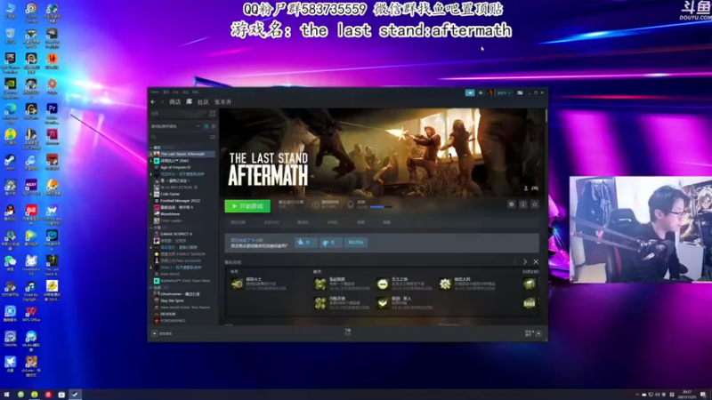The height and width of the screenshot is (400, 712).
Task: Open the Steam menu in menu bar
Action: 155,92
